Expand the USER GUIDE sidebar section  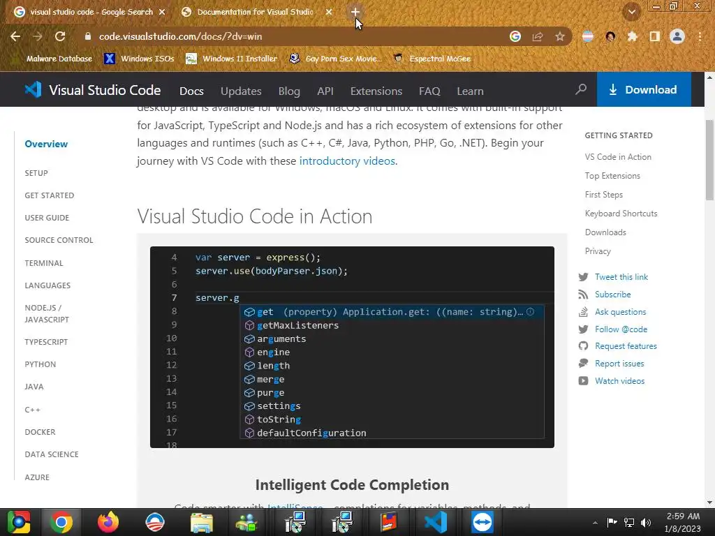pos(47,218)
